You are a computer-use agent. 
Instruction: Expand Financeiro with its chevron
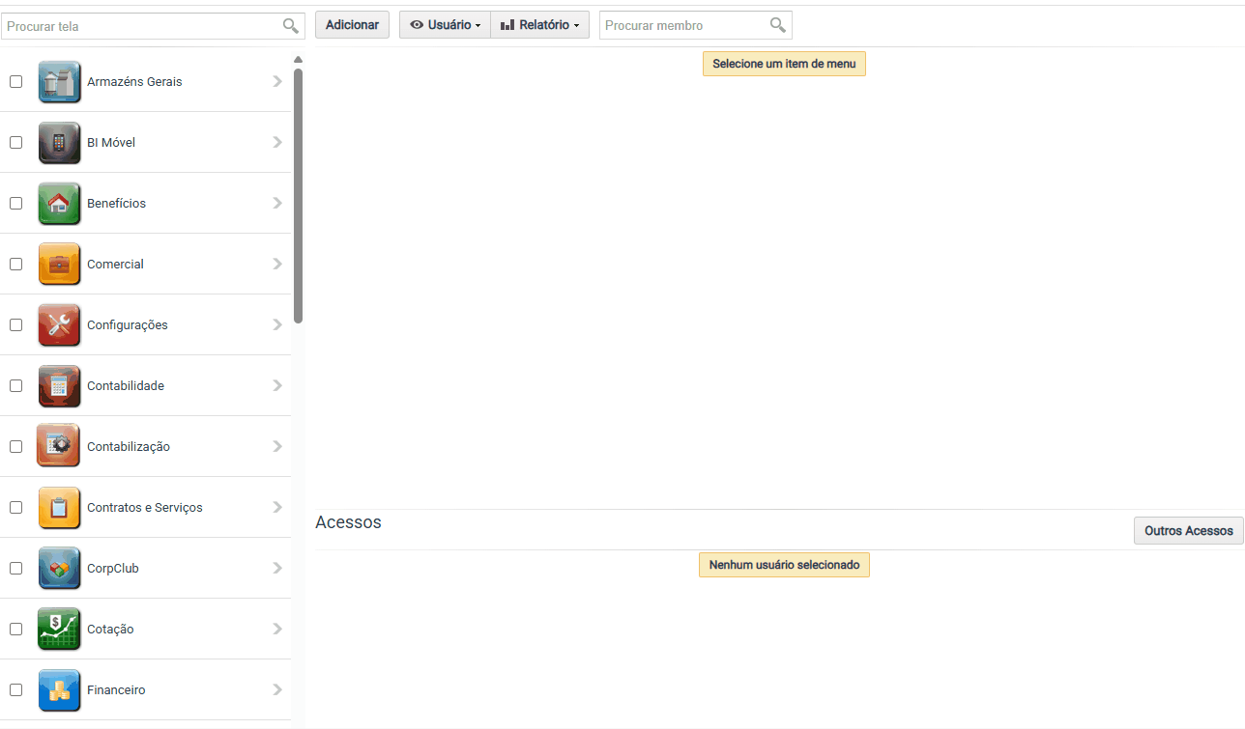pyautogui.click(x=277, y=690)
